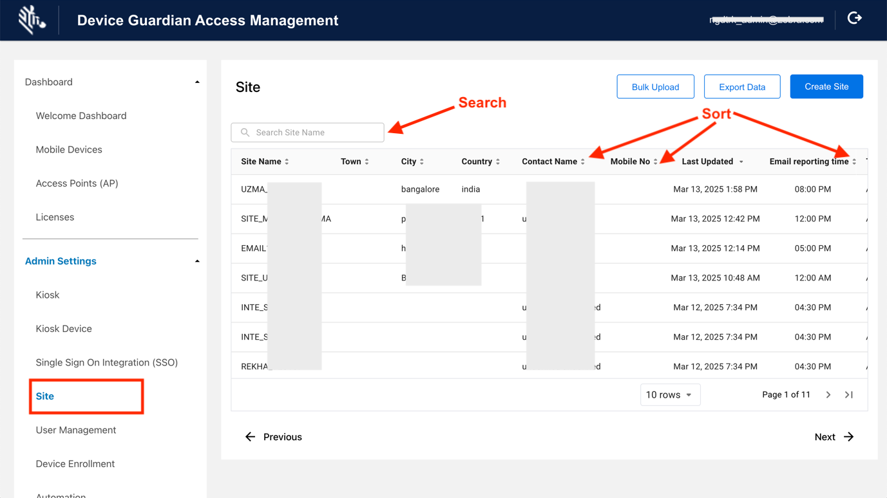Open User Management from sidebar
The image size is (887, 498).
pos(76,430)
